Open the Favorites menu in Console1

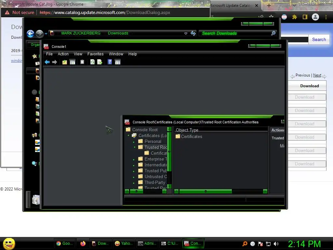95,54
